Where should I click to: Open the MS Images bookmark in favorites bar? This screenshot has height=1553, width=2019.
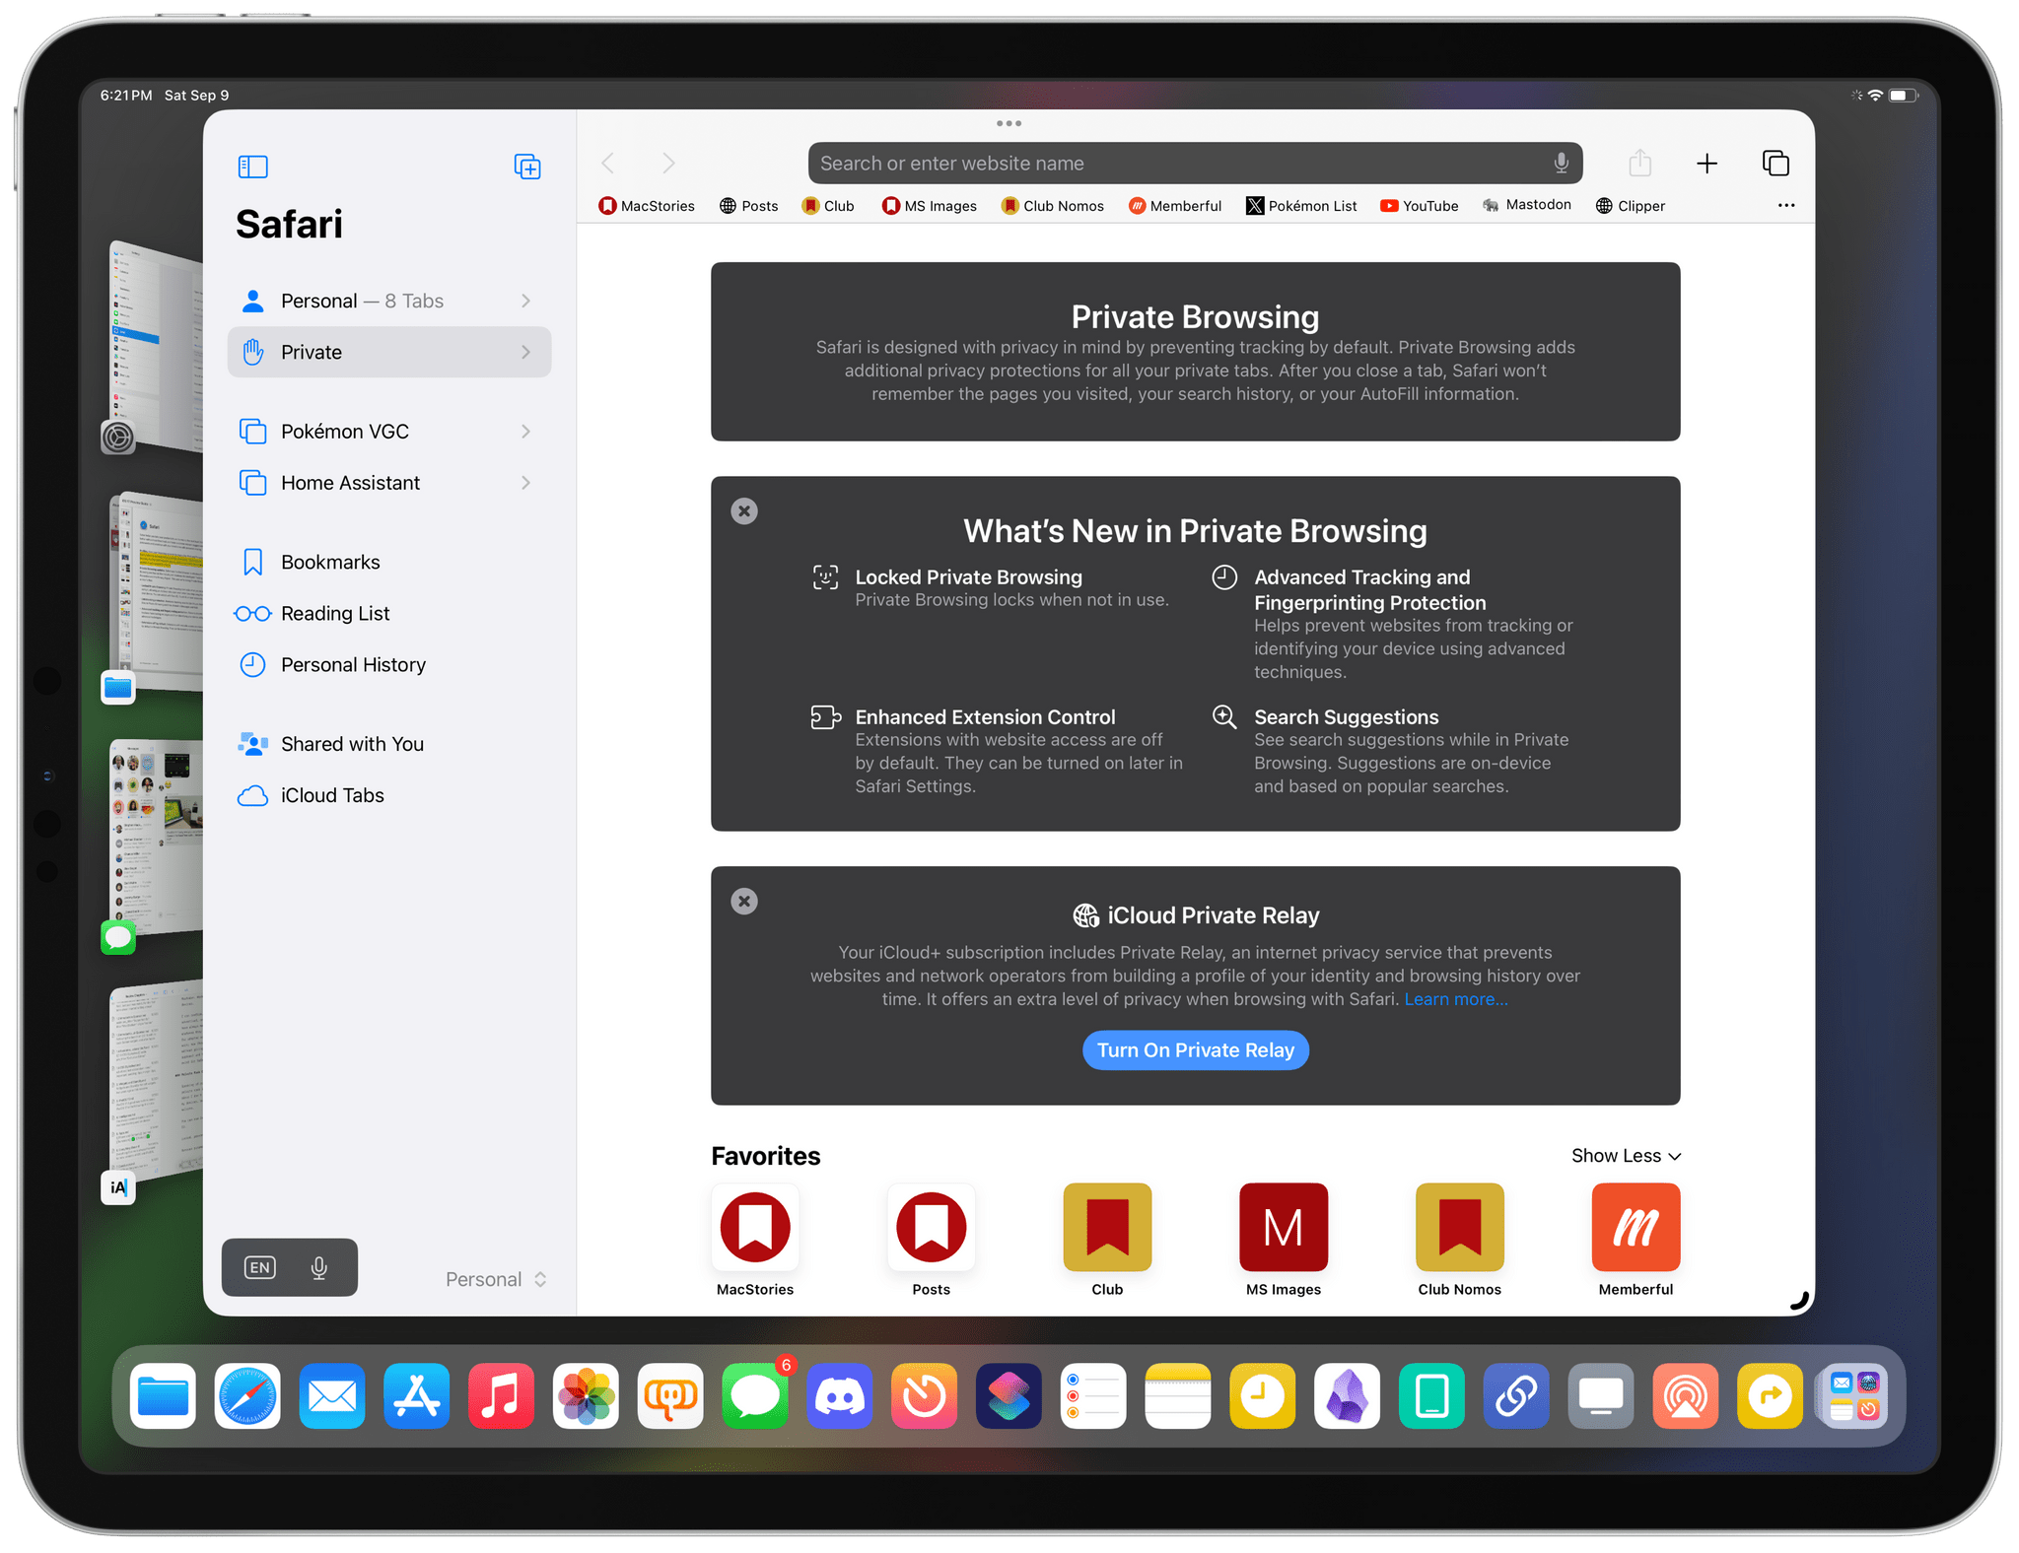(x=930, y=205)
